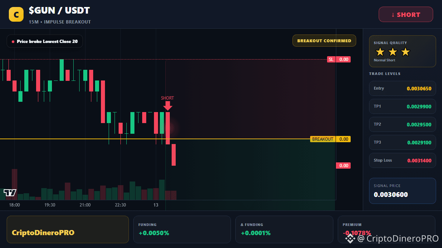Click the 19:30 time axis label
442x248 pixels.
coord(50,205)
